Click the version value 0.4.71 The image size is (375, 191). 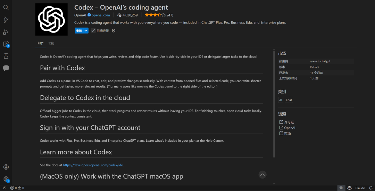(314, 67)
